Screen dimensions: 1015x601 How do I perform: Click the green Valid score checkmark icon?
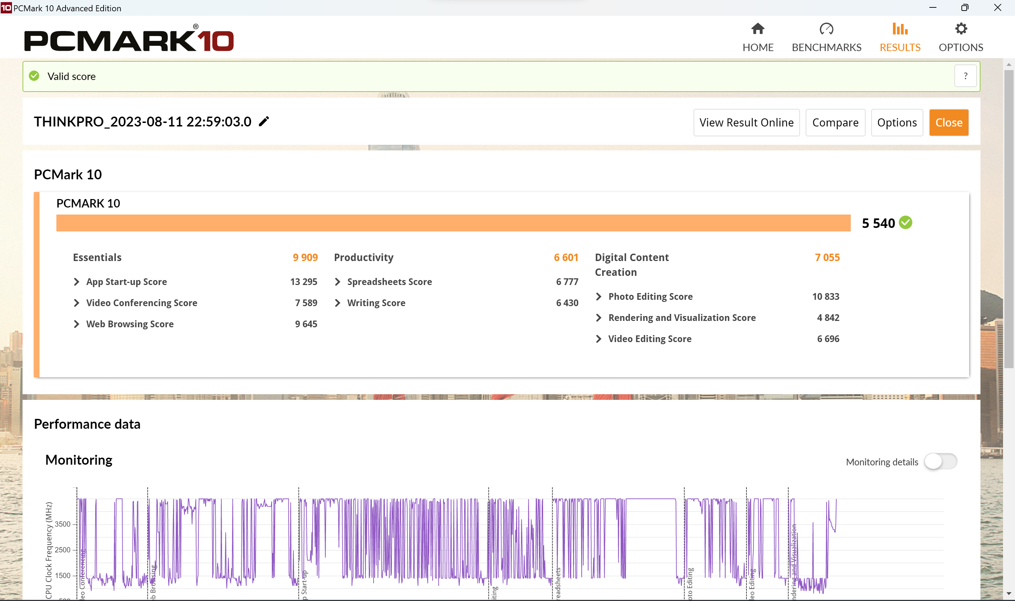point(35,76)
